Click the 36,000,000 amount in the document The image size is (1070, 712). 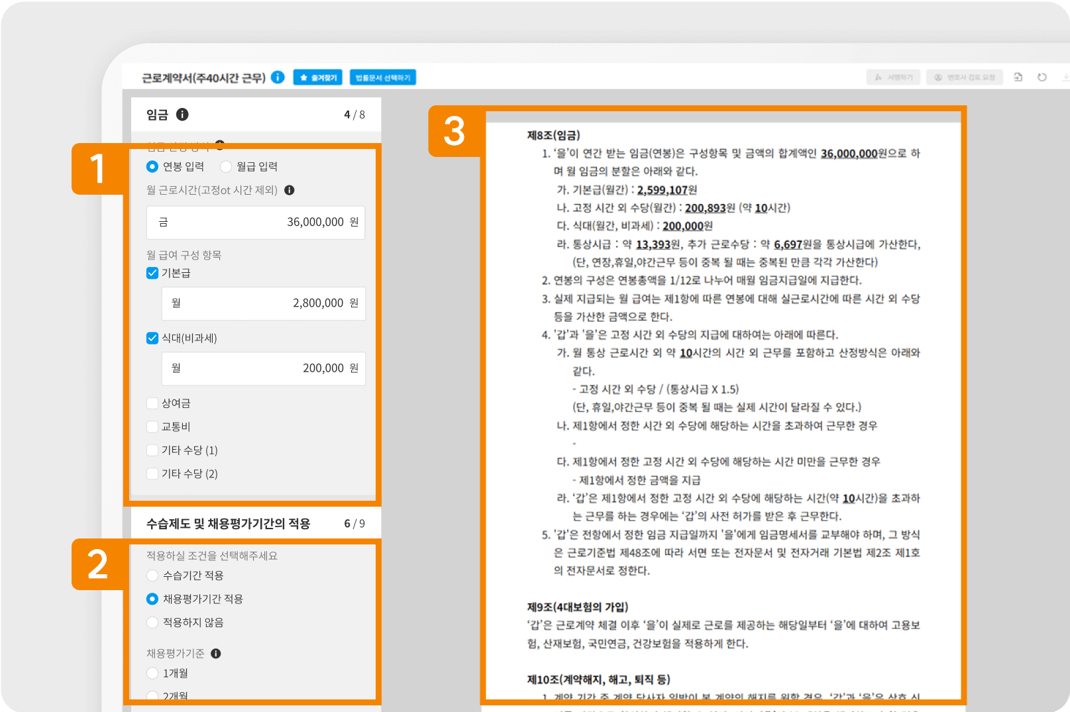(x=849, y=154)
